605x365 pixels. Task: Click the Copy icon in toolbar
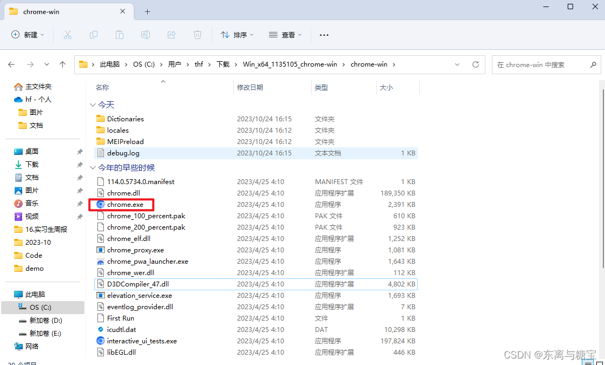tap(94, 35)
